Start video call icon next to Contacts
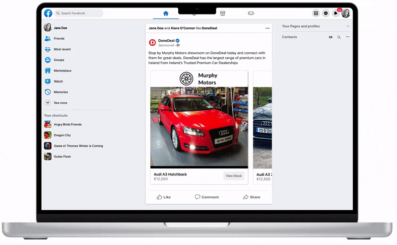The width and height of the screenshot is (397, 245). (331, 37)
